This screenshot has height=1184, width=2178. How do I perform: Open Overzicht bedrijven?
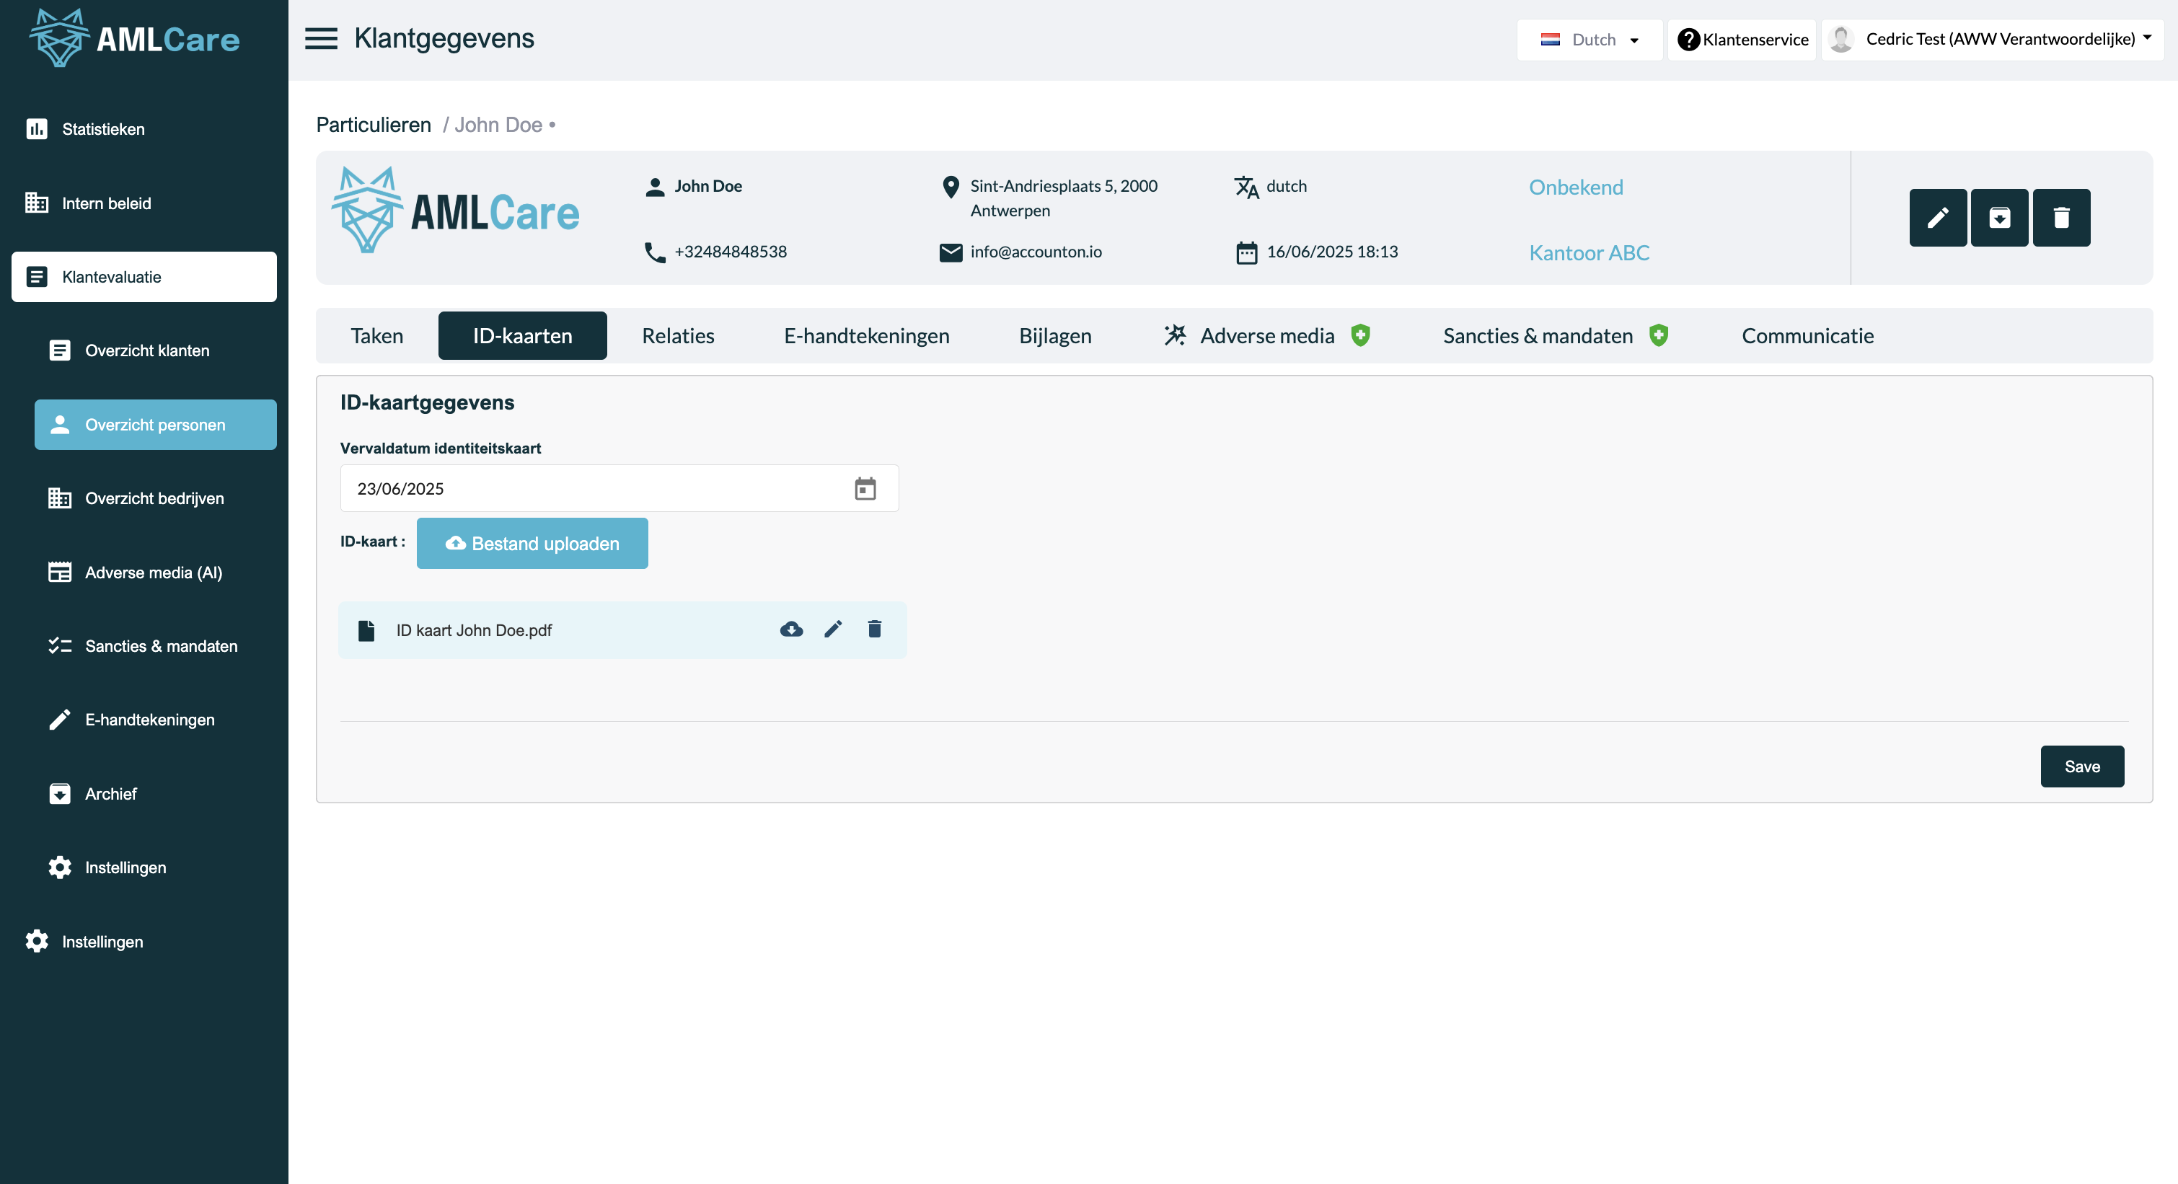point(156,498)
